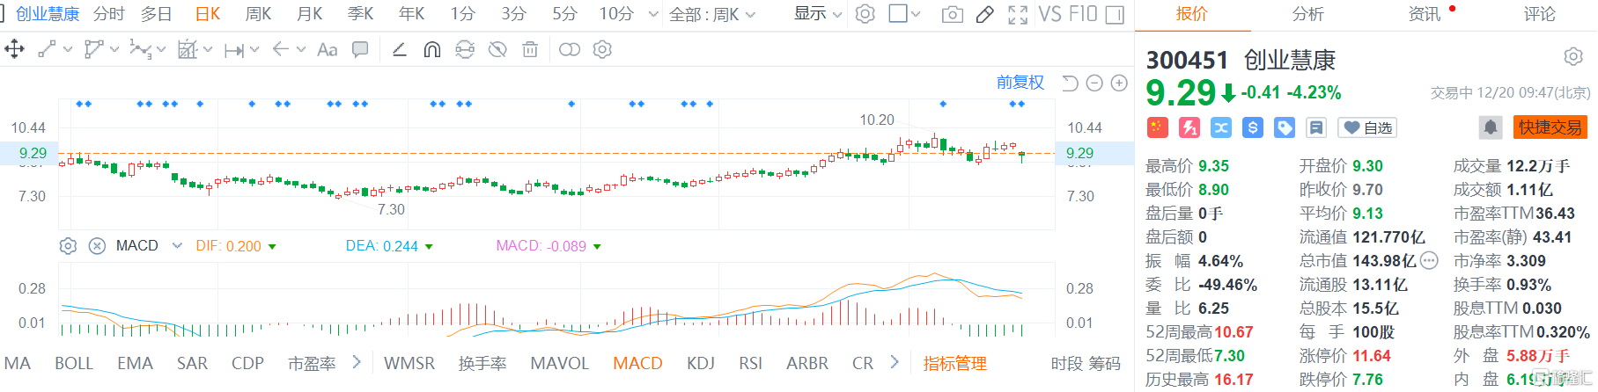Image resolution: width=1598 pixels, height=392 pixels.
Task: Select the trend line drawing tool
Action: click(x=47, y=50)
